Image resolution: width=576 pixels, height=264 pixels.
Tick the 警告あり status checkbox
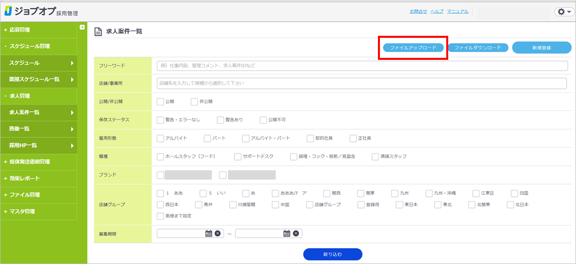coord(220,120)
